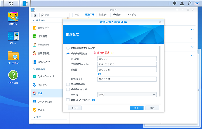Open the widgets panel icon

(197, 3)
